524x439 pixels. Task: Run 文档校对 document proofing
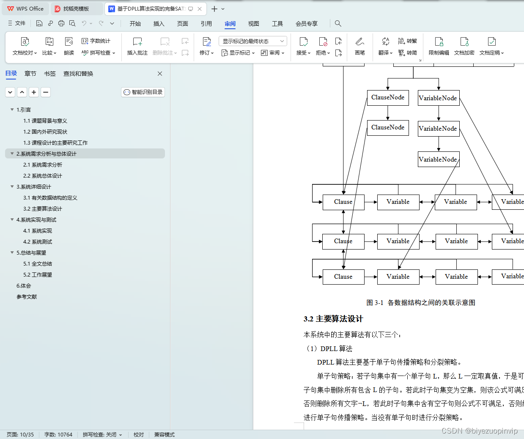[25, 47]
